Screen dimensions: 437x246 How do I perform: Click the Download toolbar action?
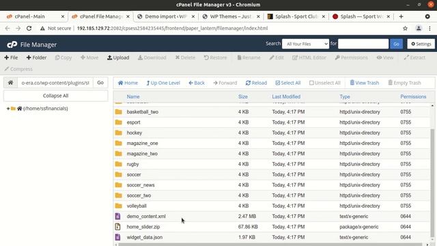coord(152,57)
